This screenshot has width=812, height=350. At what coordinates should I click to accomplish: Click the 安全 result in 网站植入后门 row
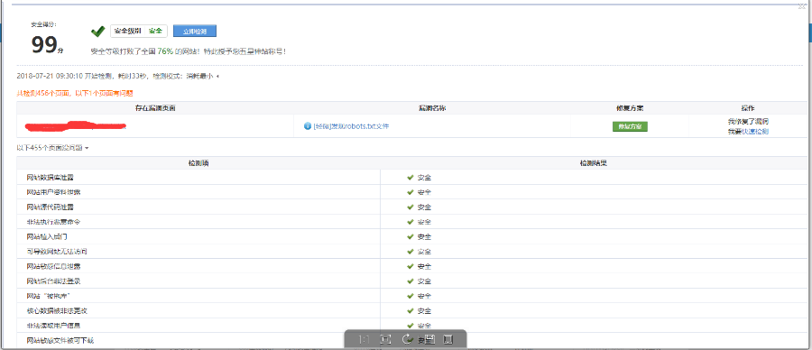[x=425, y=236]
